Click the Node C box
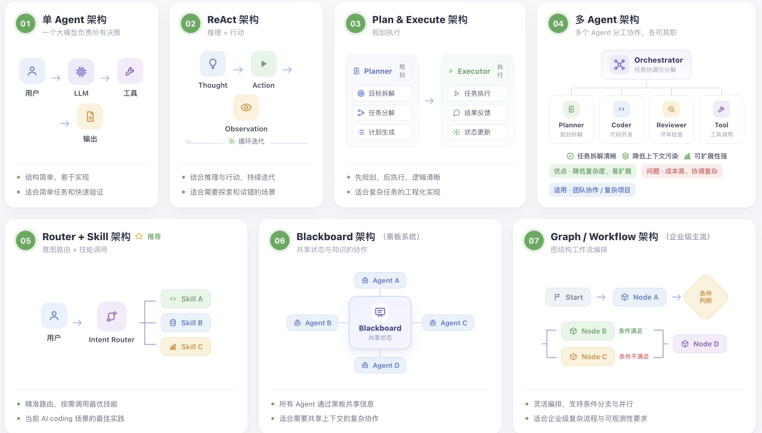Screen dimensions: 762x433 coord(588,357)
